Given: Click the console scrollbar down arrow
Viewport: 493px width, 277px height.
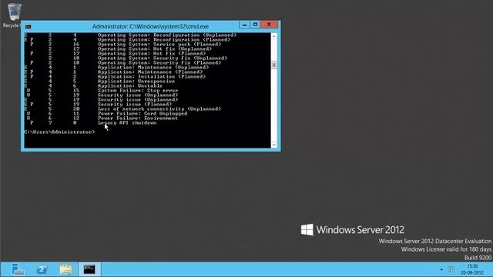Looking at the screenshot, I should [x=274, y=145].
